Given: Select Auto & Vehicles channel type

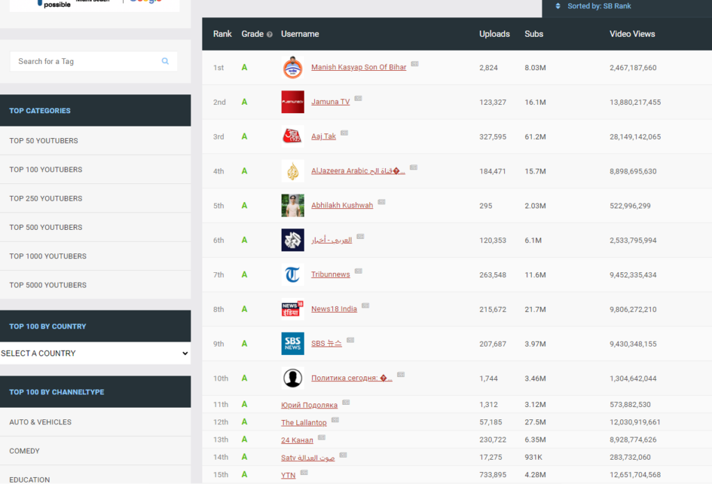Looking at the screenshot, I should [95, 422].
